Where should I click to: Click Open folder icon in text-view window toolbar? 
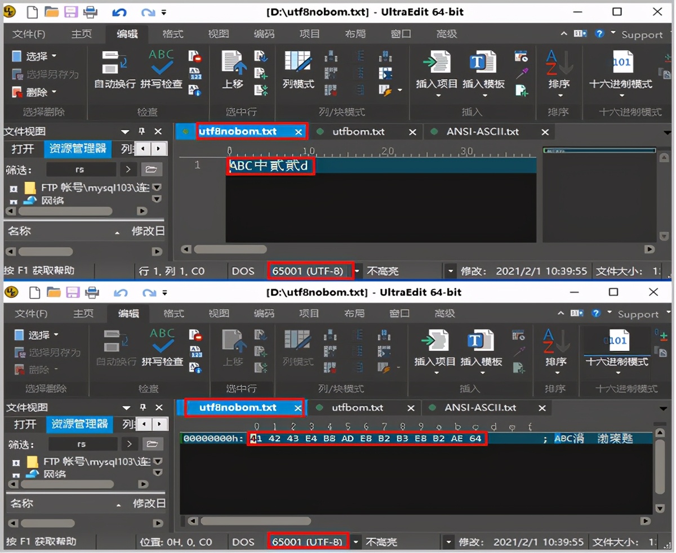(51, 12)
